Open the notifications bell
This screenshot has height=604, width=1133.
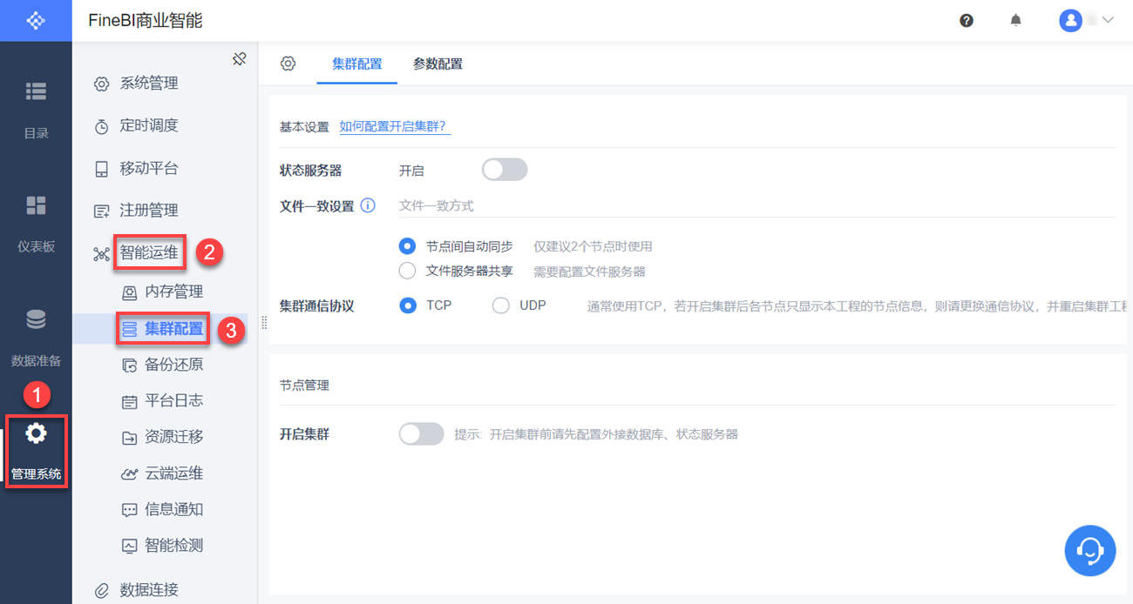(1015, 20)
